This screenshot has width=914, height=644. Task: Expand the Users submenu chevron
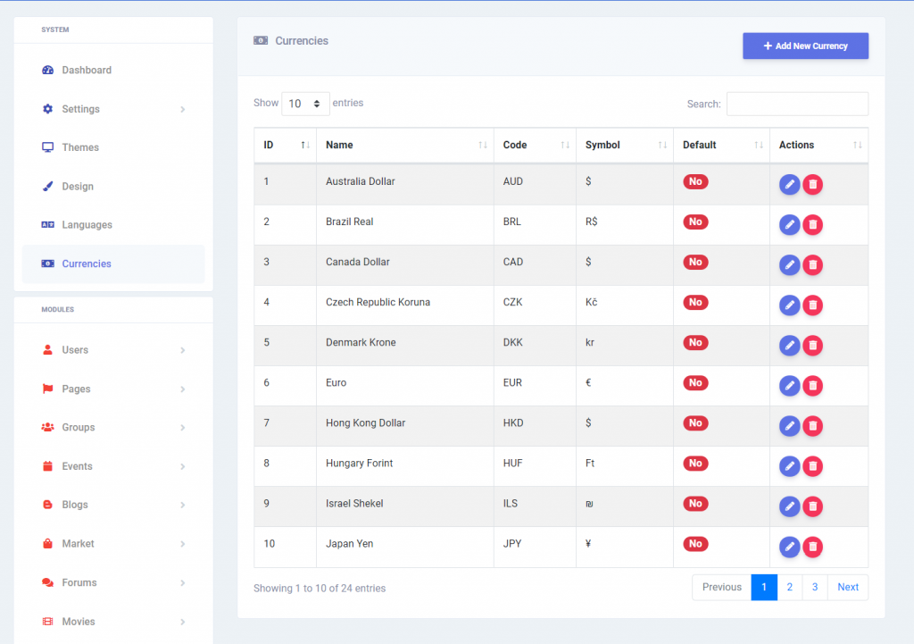click(182, 350)
